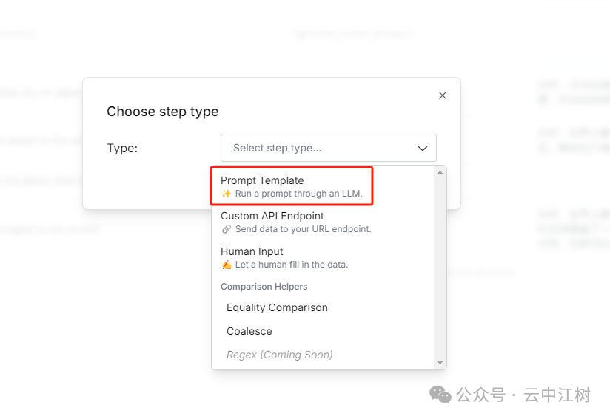Select Equality Comparison helper

click(x=277, y=307)
